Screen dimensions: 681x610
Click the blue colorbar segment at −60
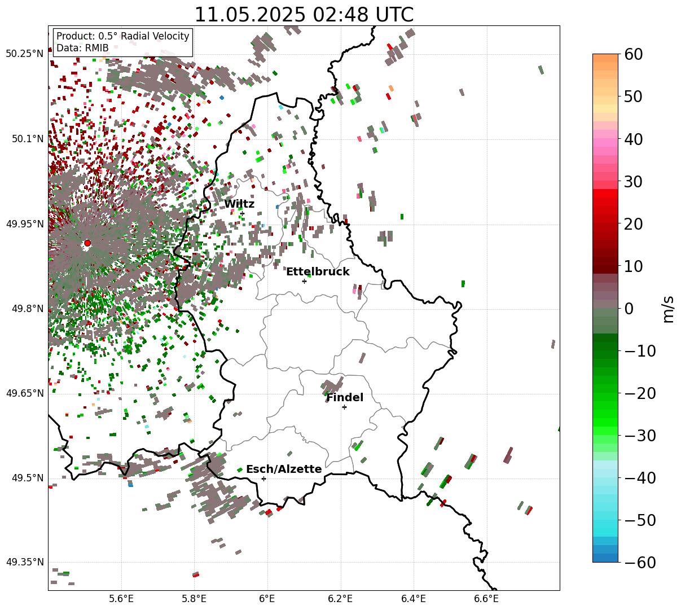(605, 558)
